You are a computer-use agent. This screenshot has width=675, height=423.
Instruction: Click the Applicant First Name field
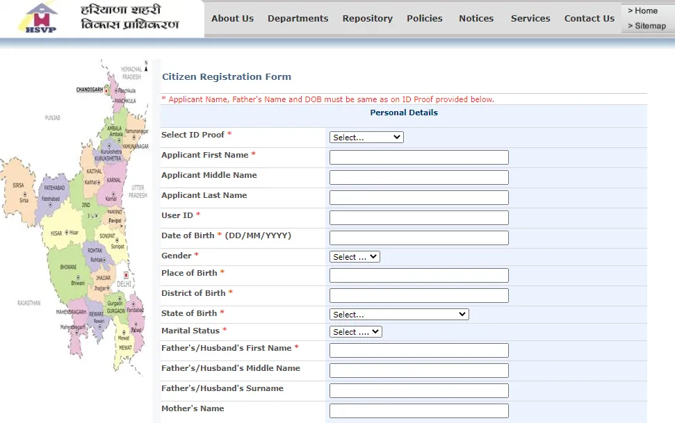[418, 158]
